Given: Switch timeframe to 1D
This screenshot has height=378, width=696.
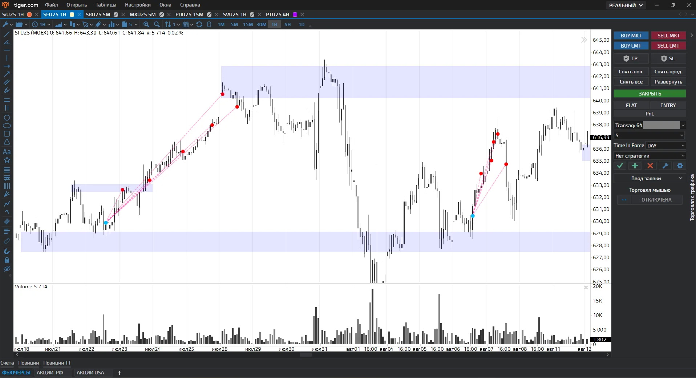Looking at the screenshot, I should [x=302, y=25].
